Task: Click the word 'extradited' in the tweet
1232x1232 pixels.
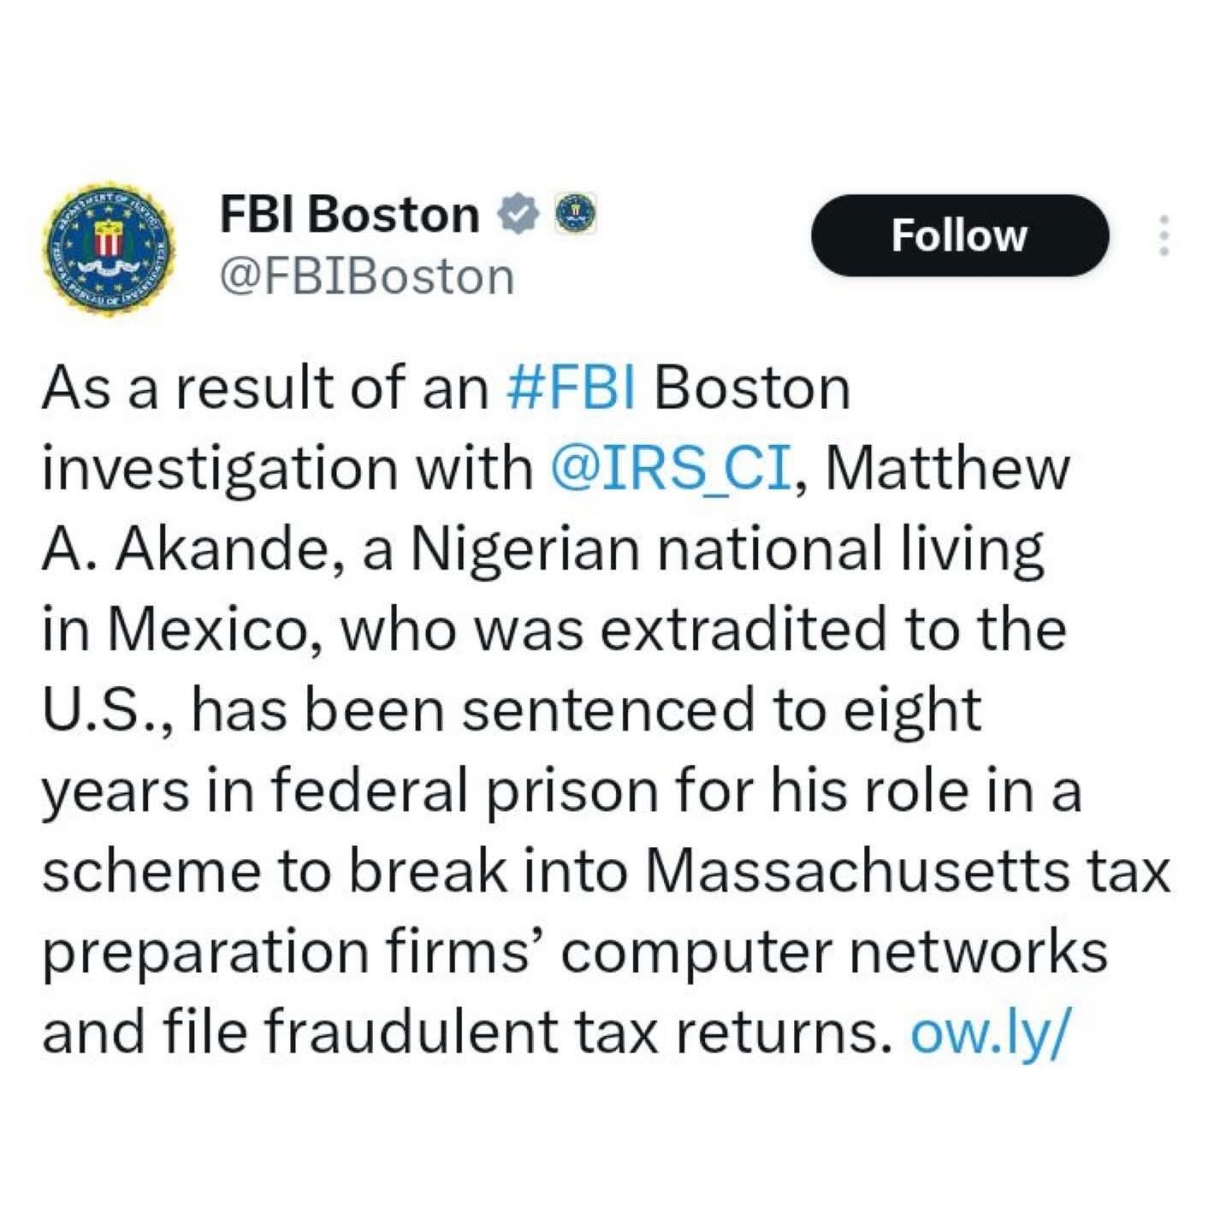Action: pos(743,630)
